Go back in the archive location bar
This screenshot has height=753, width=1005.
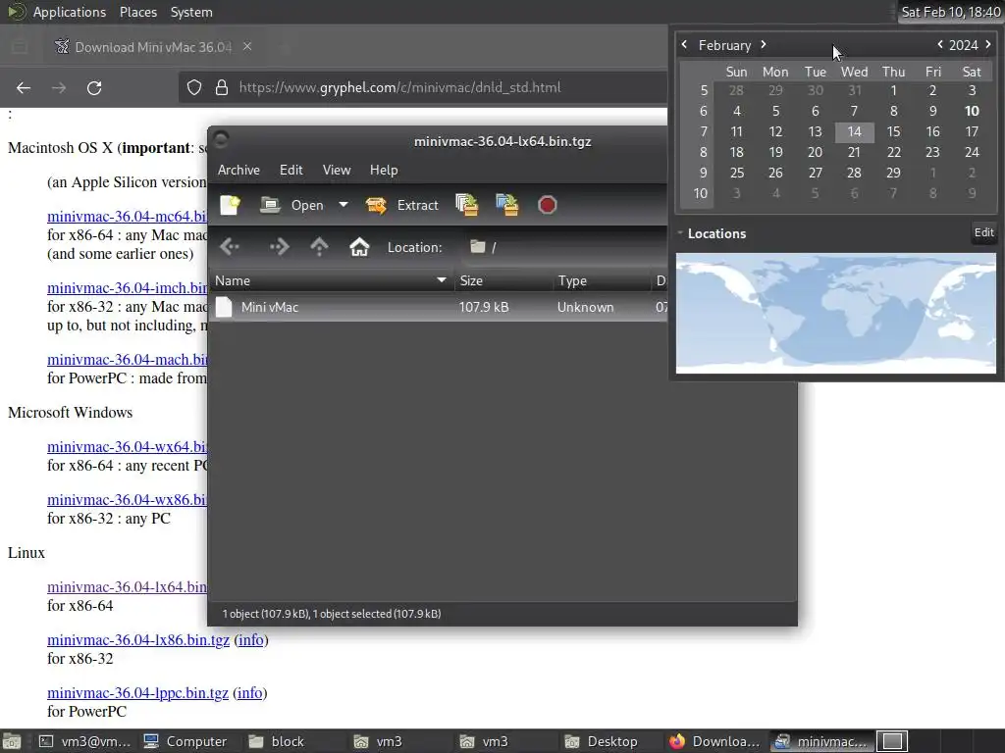[230, 247]
